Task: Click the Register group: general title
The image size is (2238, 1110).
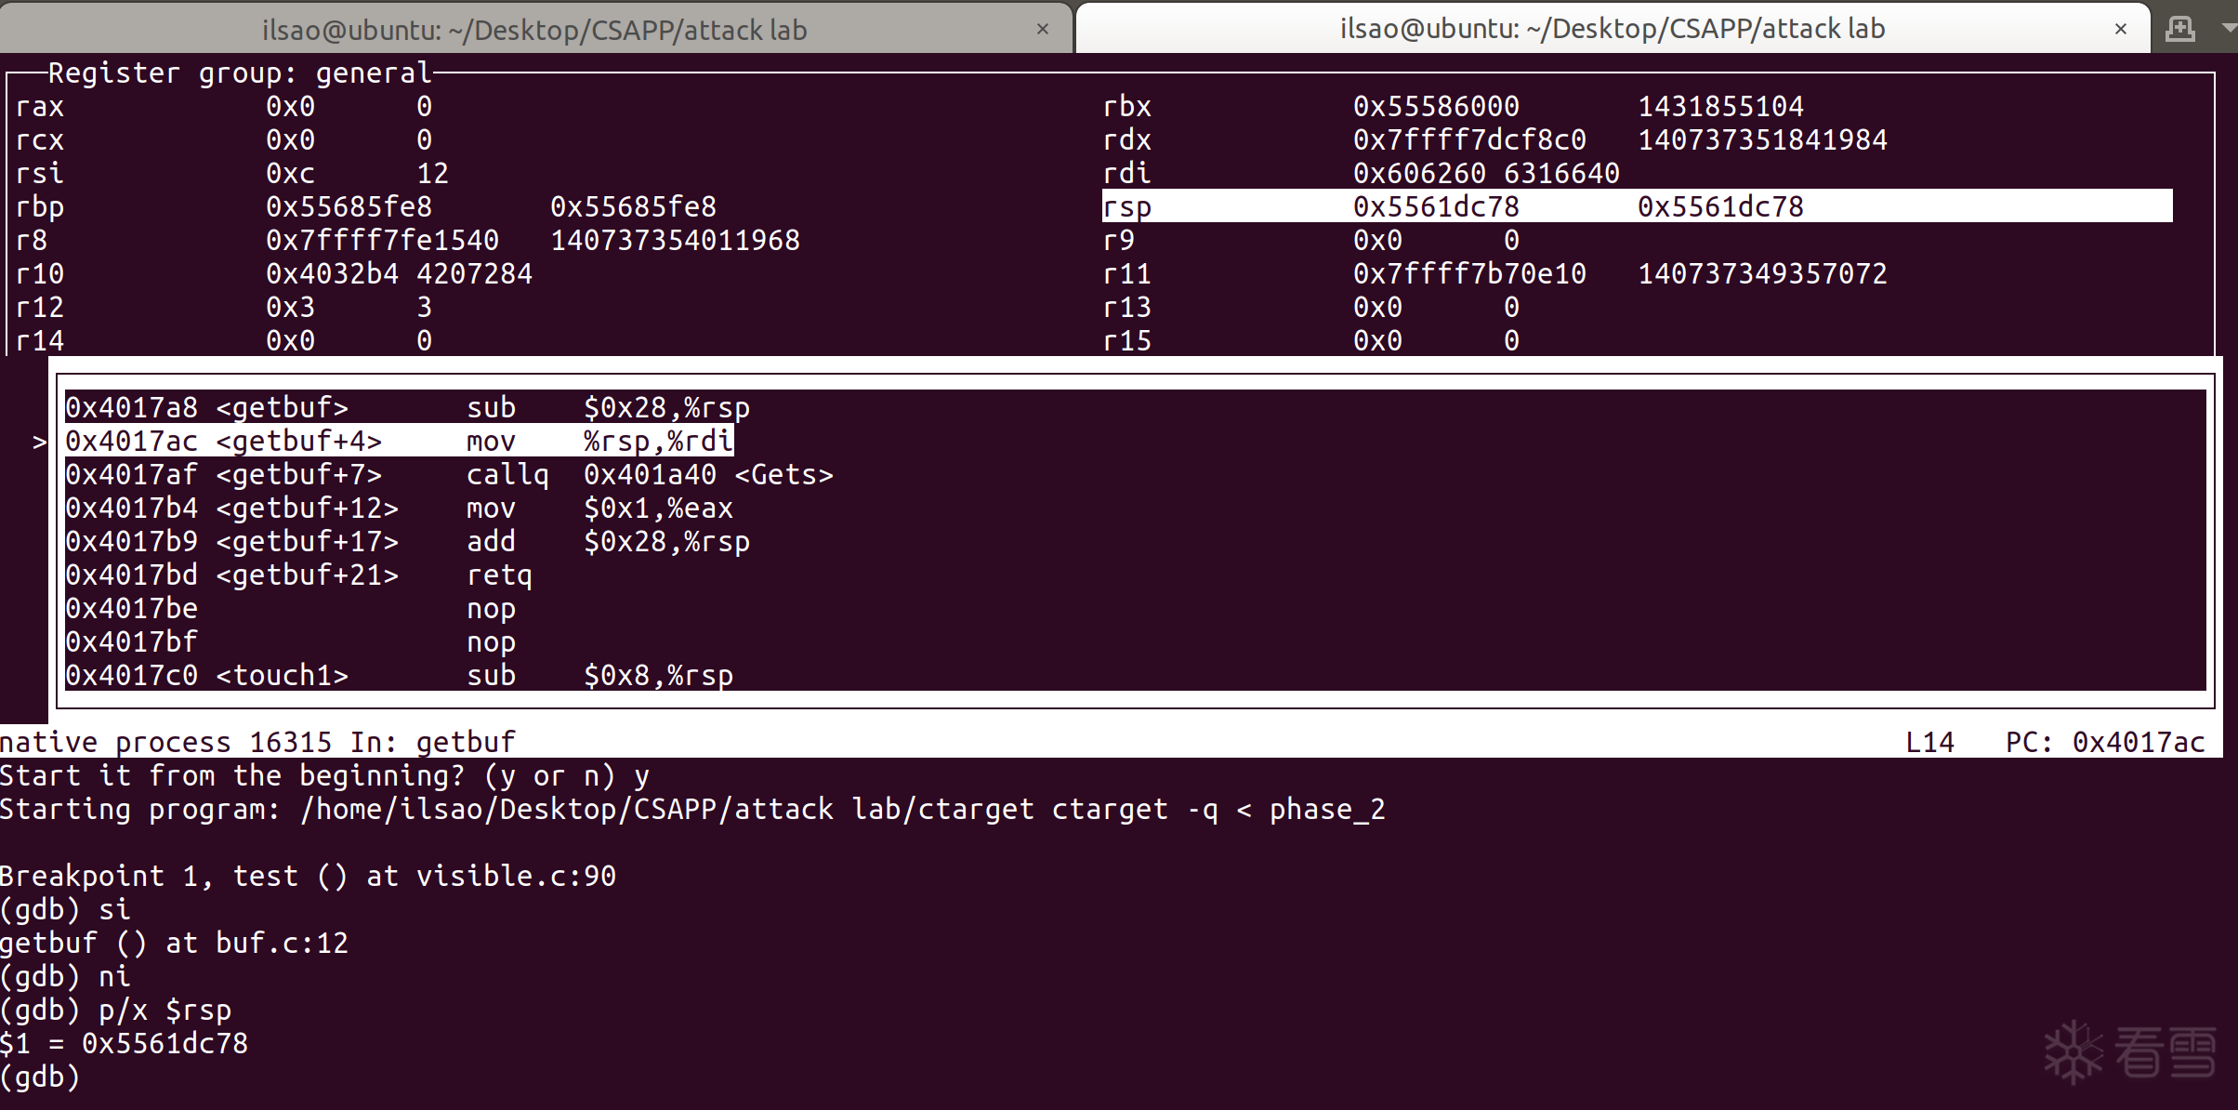Action: click(240, 73)
